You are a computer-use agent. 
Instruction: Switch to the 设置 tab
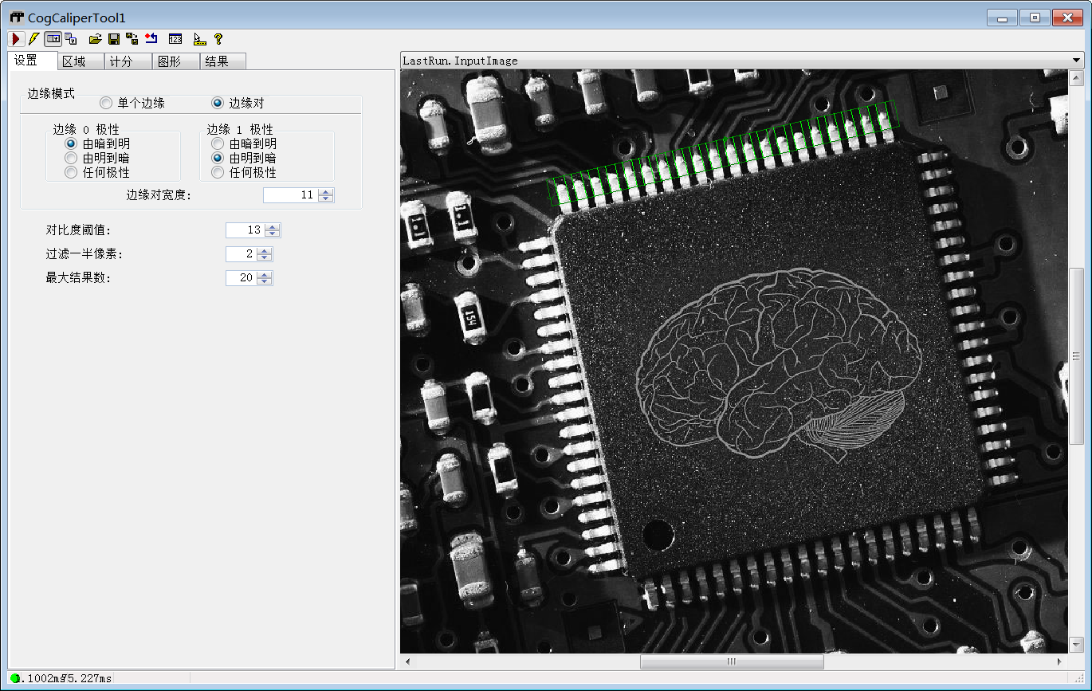pos(32,61)
